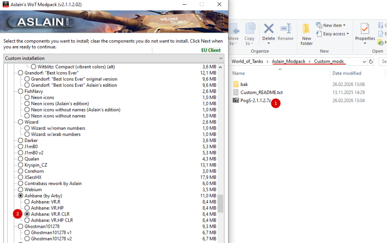Viewport: 387px width, 243px height.
Task: Click the red Delete X icon
Action: 269,29
